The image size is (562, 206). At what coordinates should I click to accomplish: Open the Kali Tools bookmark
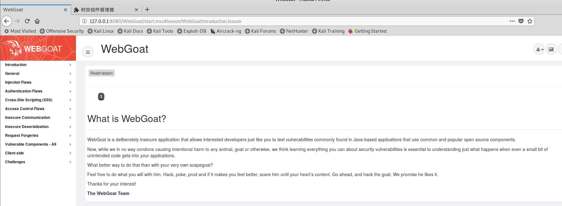coord(160,31)
